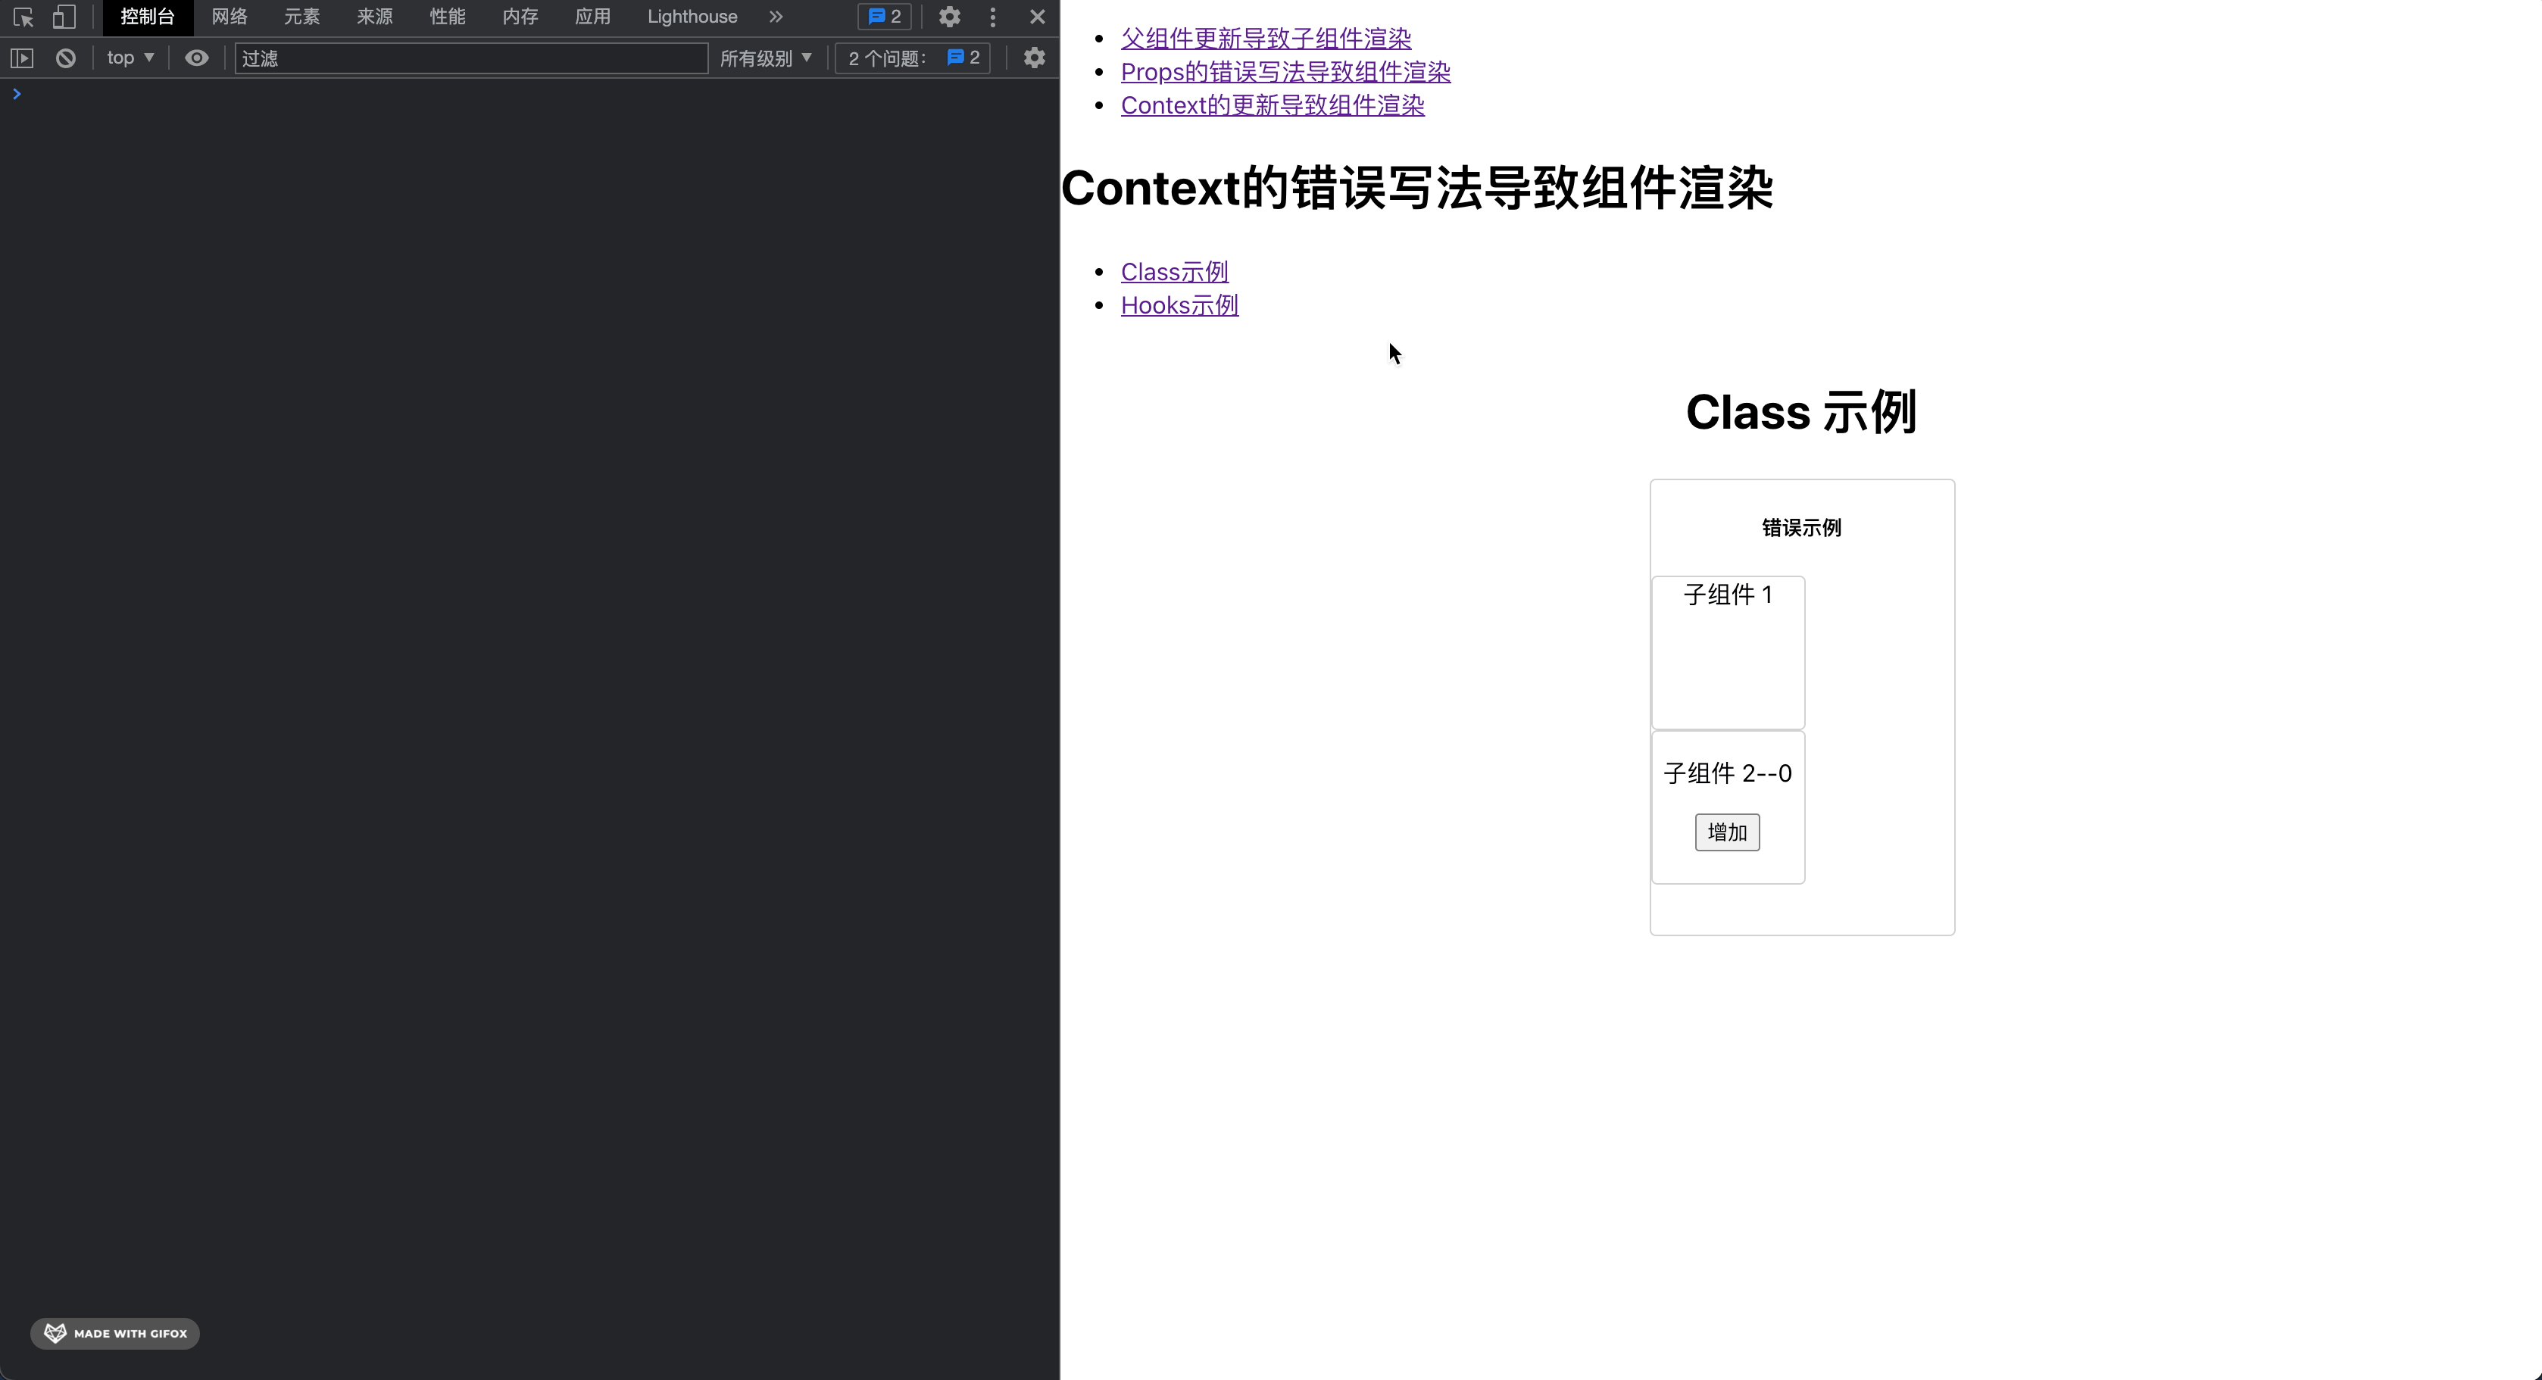Viewport: 2542px width, 1380px height.
Task: Open console settings gear beside issues count
Action: pyautogui.click(x=1034, y=58)
